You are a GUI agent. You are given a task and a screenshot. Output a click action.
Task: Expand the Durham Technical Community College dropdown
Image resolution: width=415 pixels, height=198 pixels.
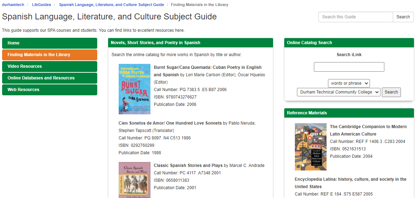(x=339, y=92)
